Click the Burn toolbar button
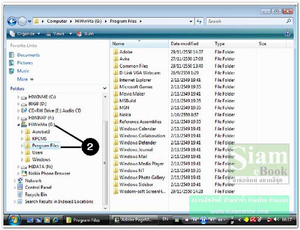 tap(85, 34)
